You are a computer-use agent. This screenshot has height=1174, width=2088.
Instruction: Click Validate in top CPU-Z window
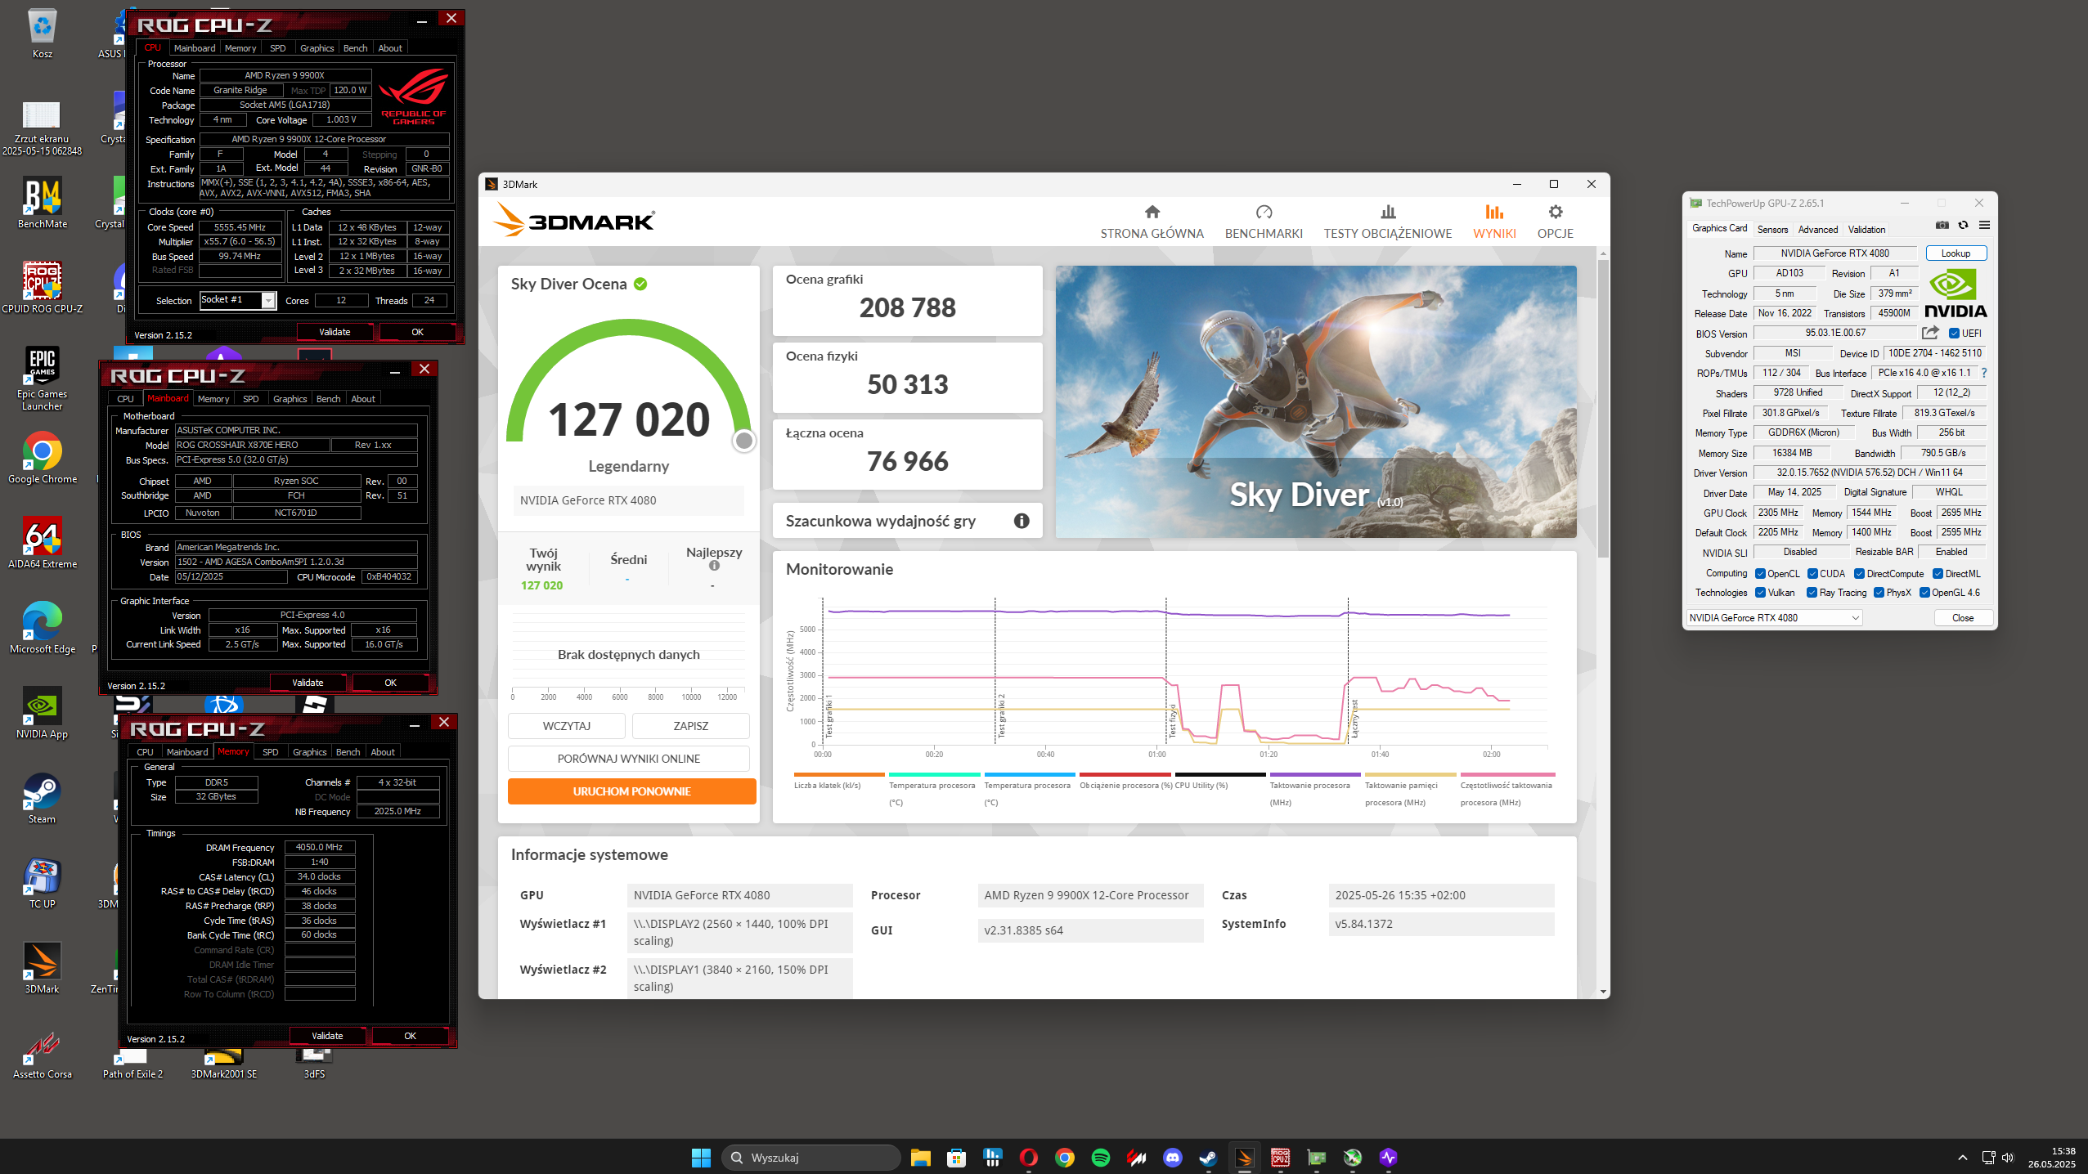click(x=335, y=332)
